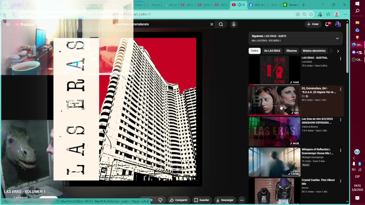The height and width of the screenshot is (205, 365).
Task: Open the volume icon in system tray
Action: click(354, 170)
